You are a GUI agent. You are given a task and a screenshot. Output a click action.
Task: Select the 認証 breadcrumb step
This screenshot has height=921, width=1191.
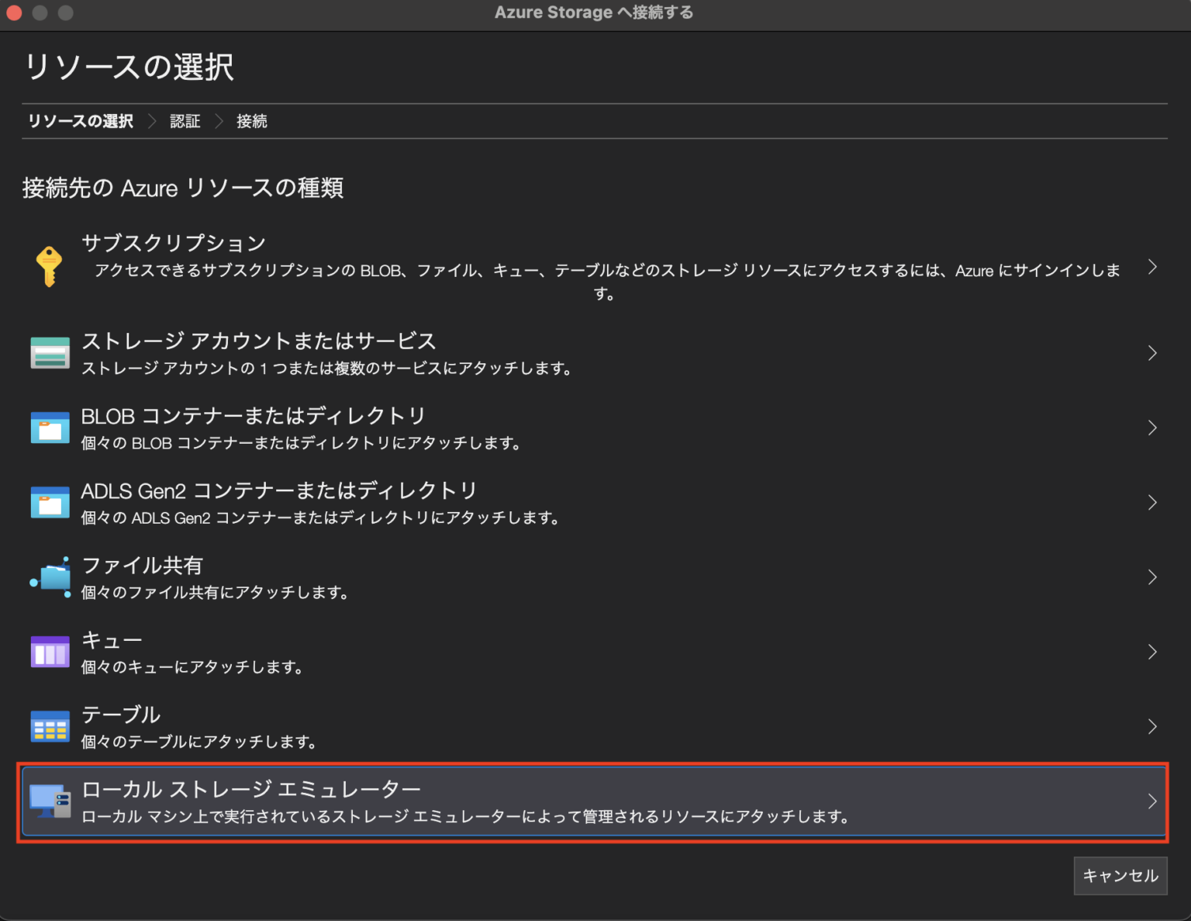185,121
